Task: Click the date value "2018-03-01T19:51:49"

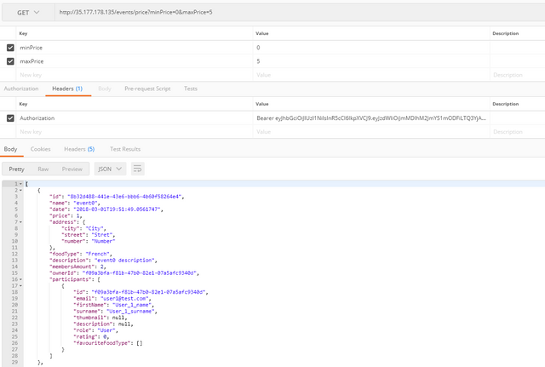Action: (x=117, y=209)
